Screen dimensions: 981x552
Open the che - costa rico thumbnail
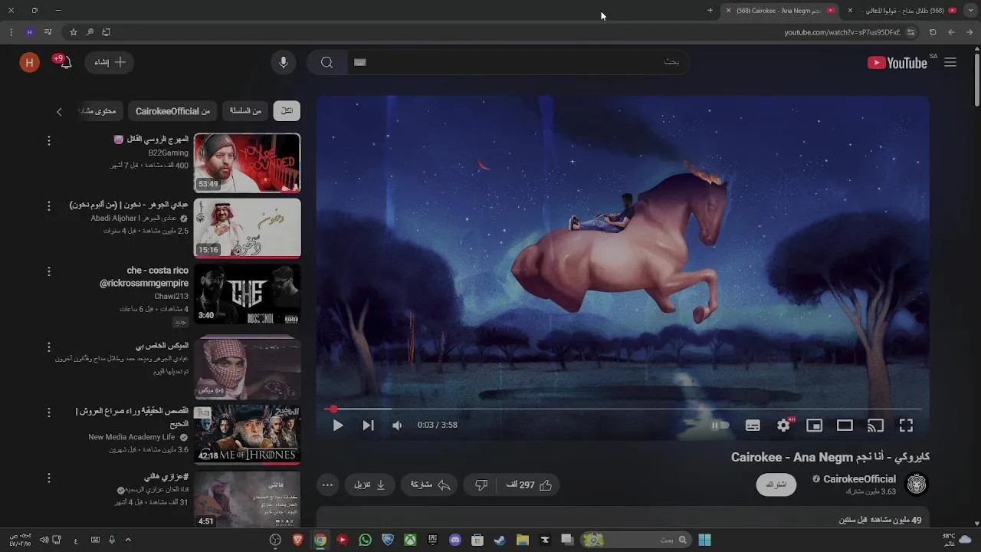[x=247, y=294]
